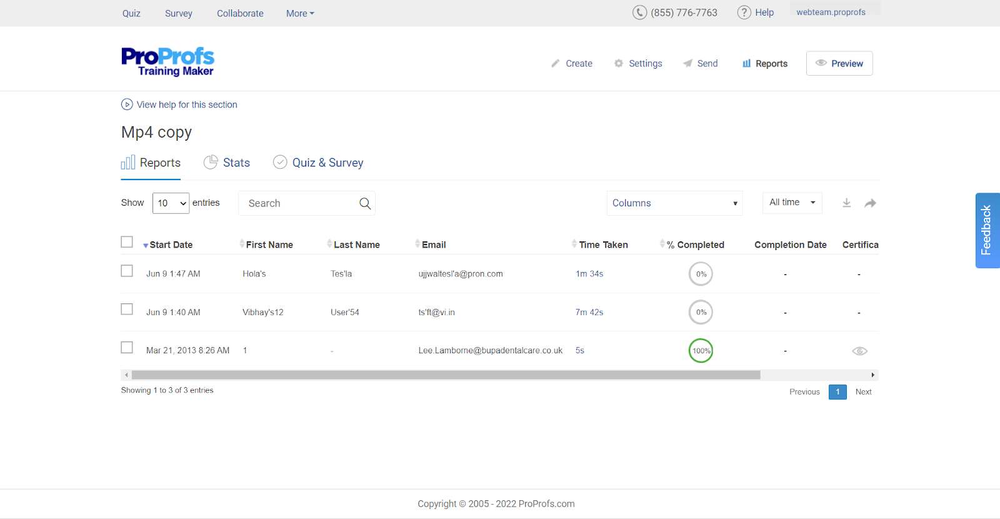Go to the Previous page
The image size is (1000, 519).
(804, 392)
